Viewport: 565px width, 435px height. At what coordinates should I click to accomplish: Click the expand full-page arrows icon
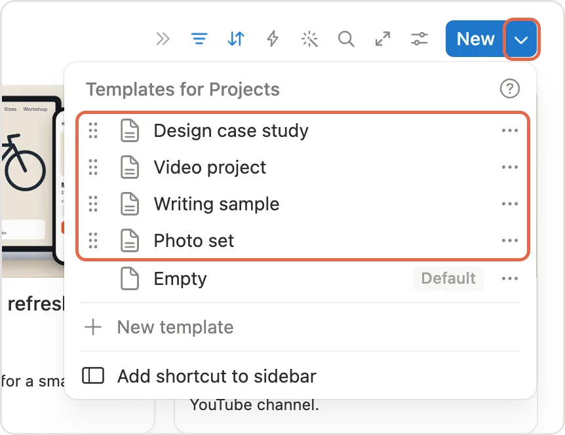point(383,39)
